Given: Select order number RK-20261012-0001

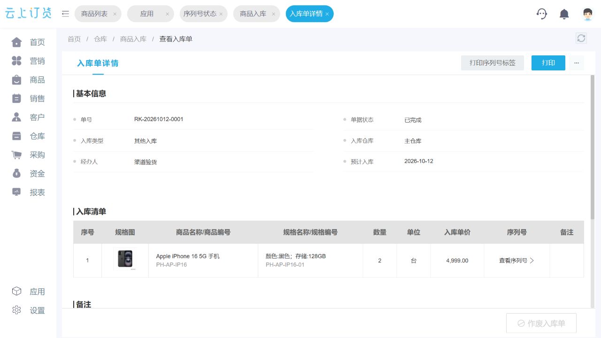Looking at the screenshot, I should pyautogui.click(x=159, y=119).
